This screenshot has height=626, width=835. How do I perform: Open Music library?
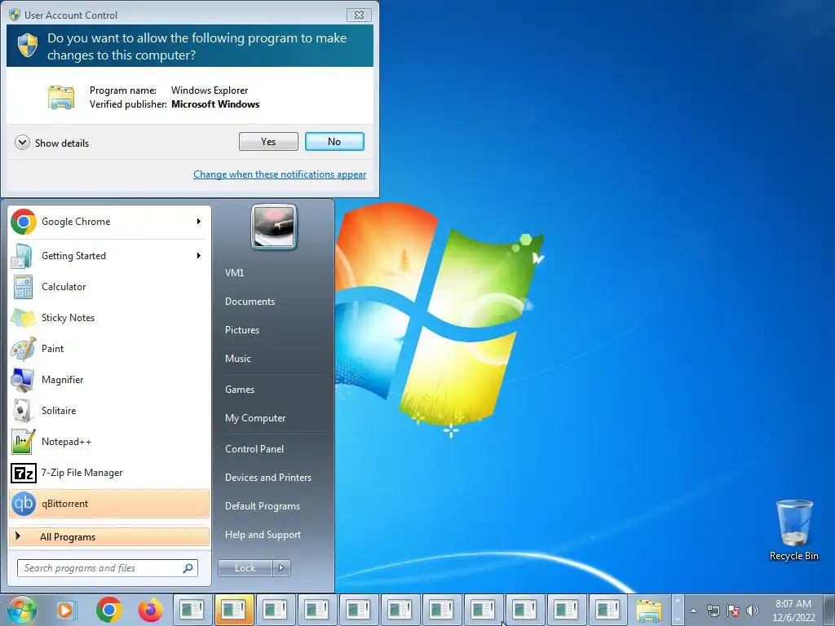point(238,359)
